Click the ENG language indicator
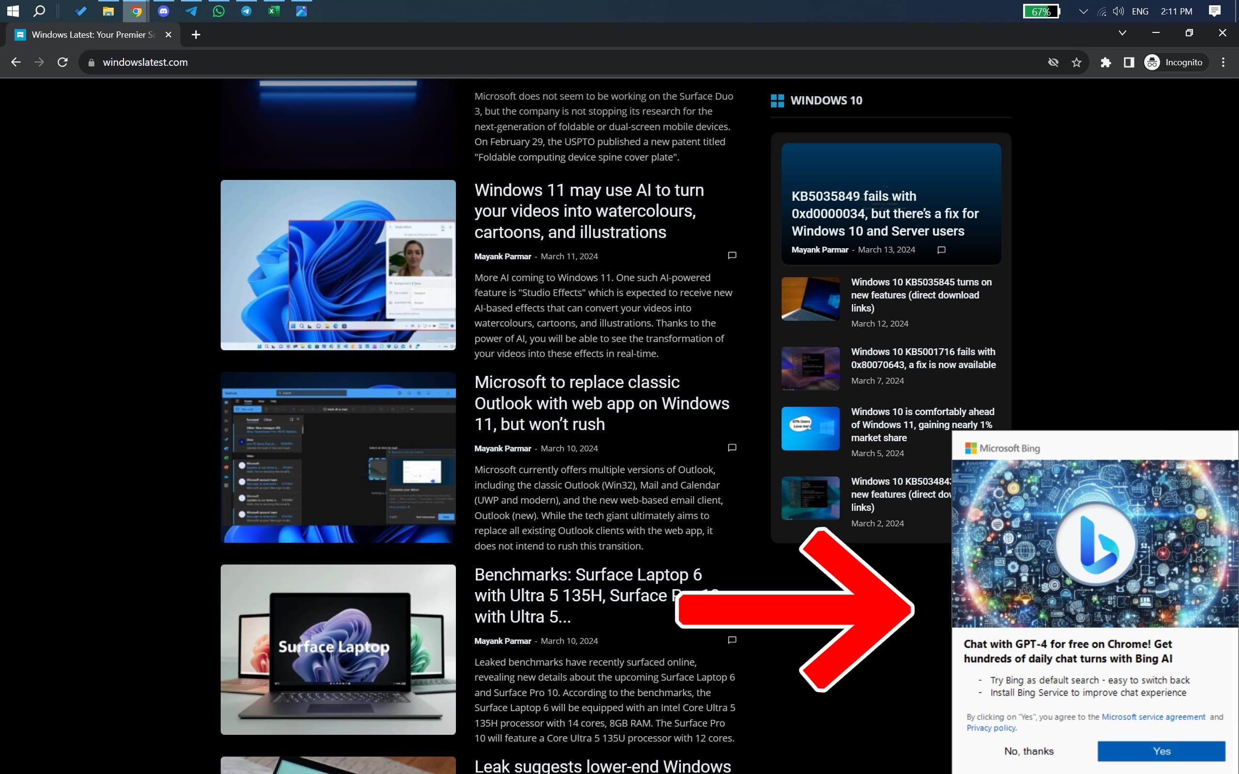The width and height of the screenshot is (1239, 774). click(x=1140, y=11)
